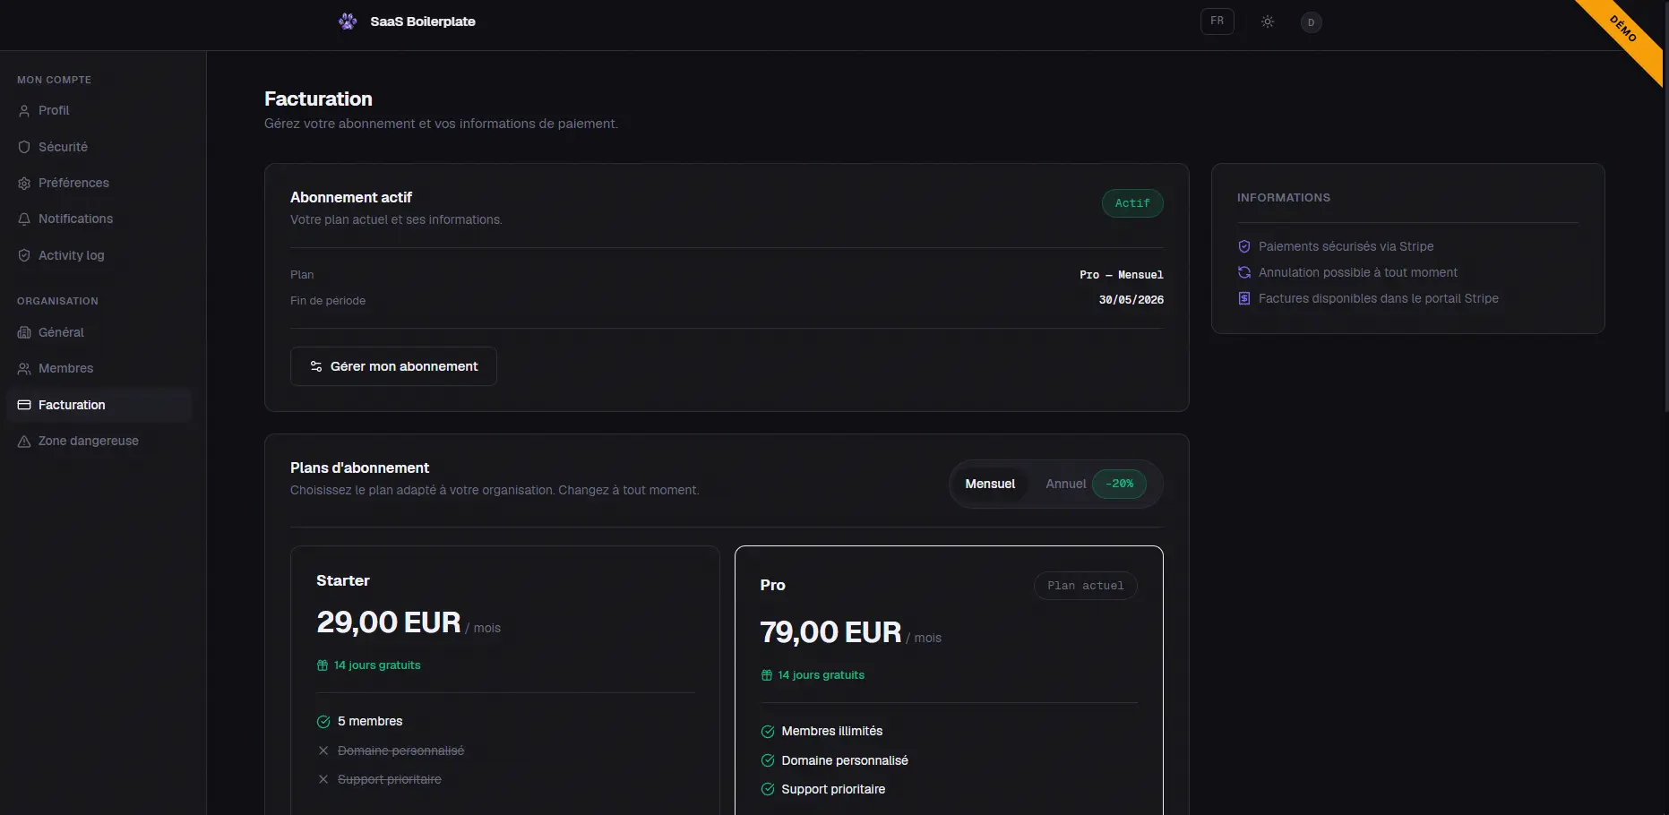Click Gérer mon abonnement button

coord(393,366)
